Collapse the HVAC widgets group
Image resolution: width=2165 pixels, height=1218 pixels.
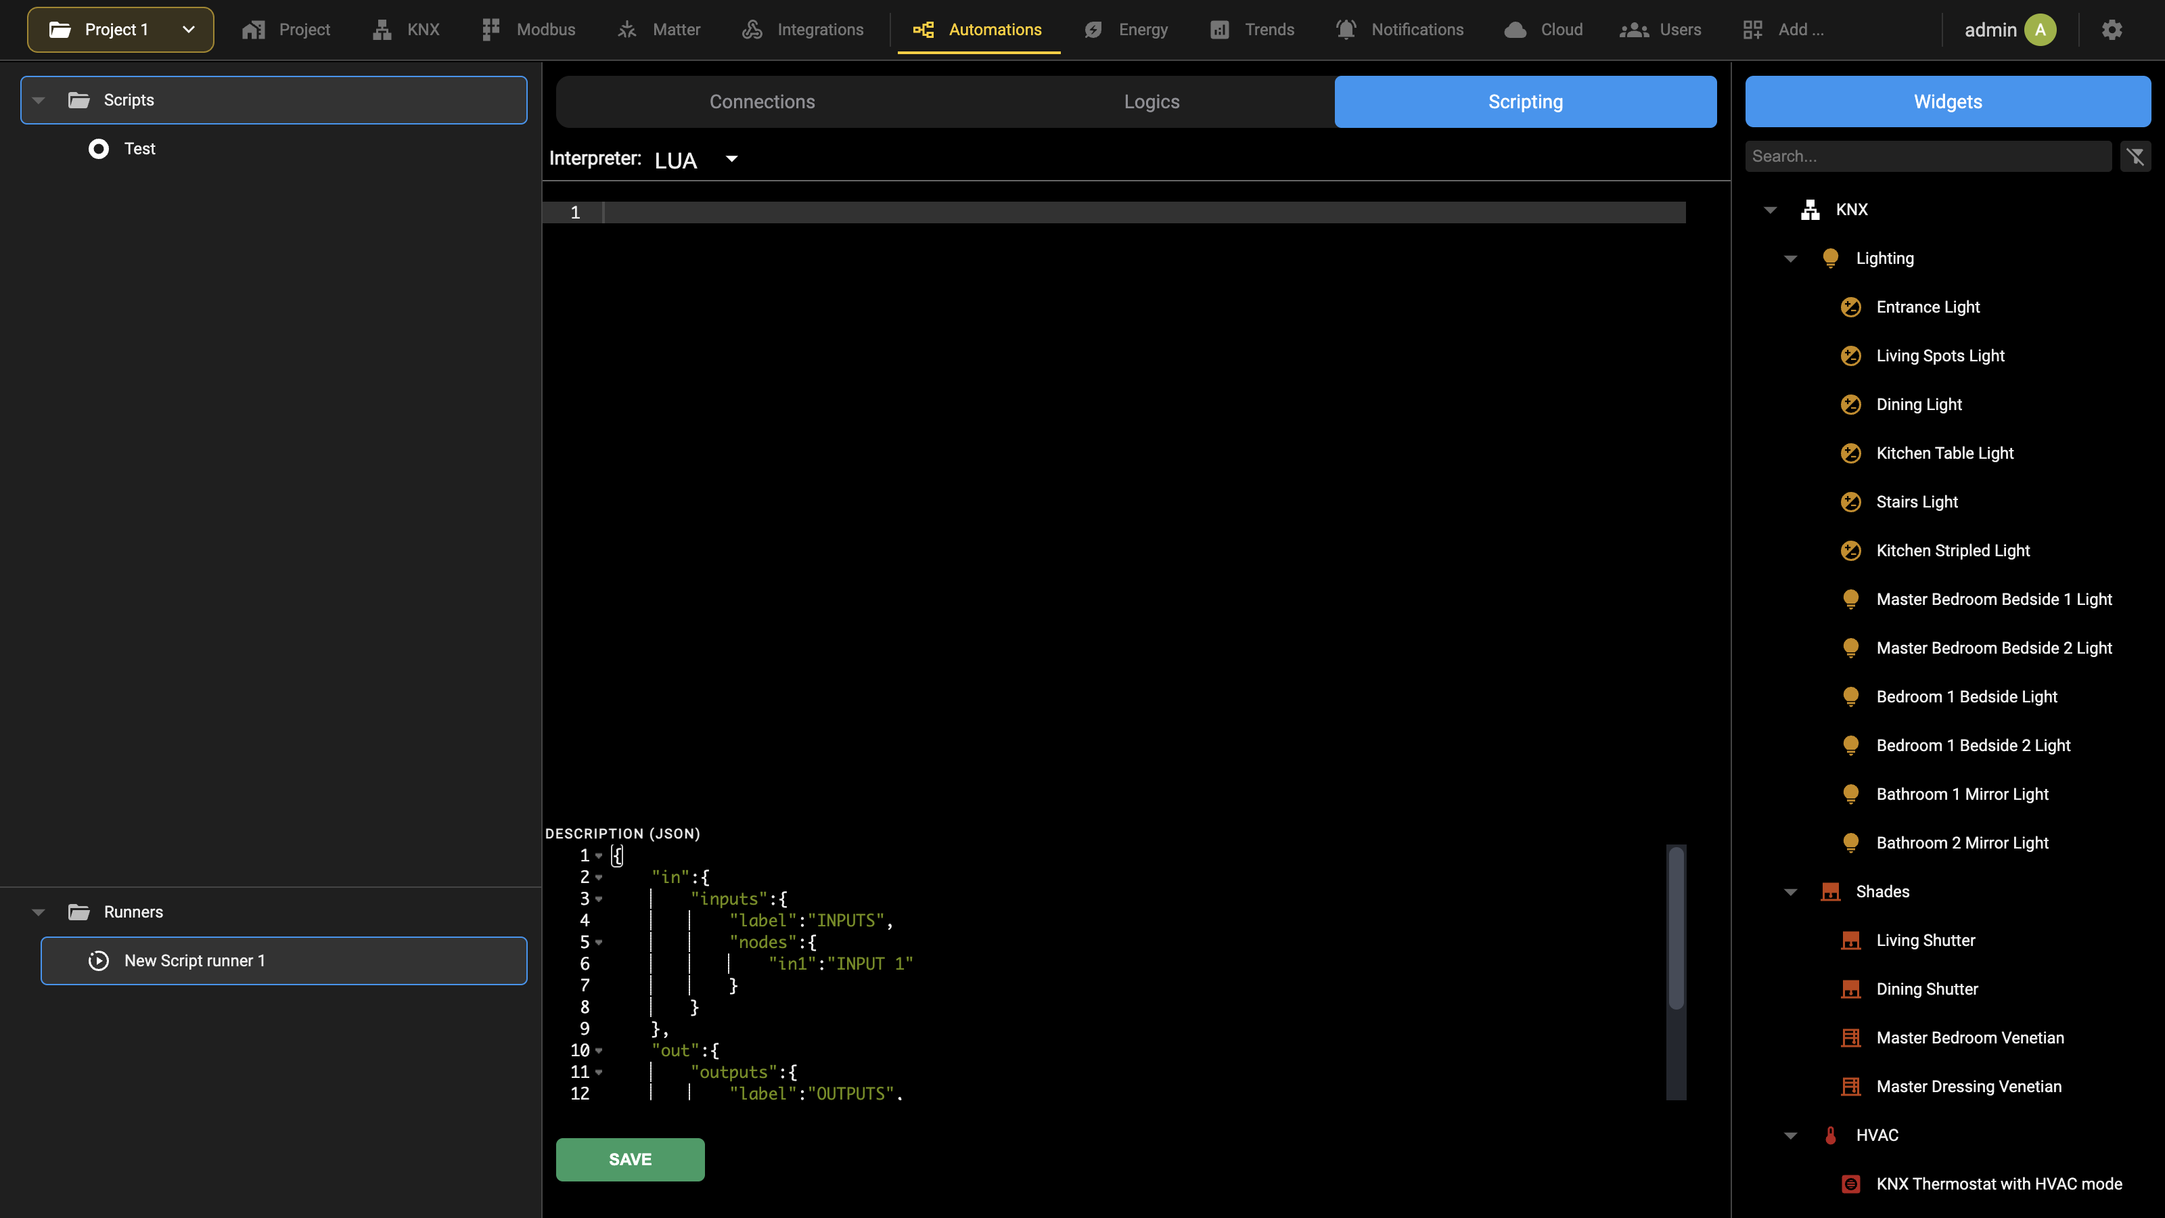[1790, 1135]
